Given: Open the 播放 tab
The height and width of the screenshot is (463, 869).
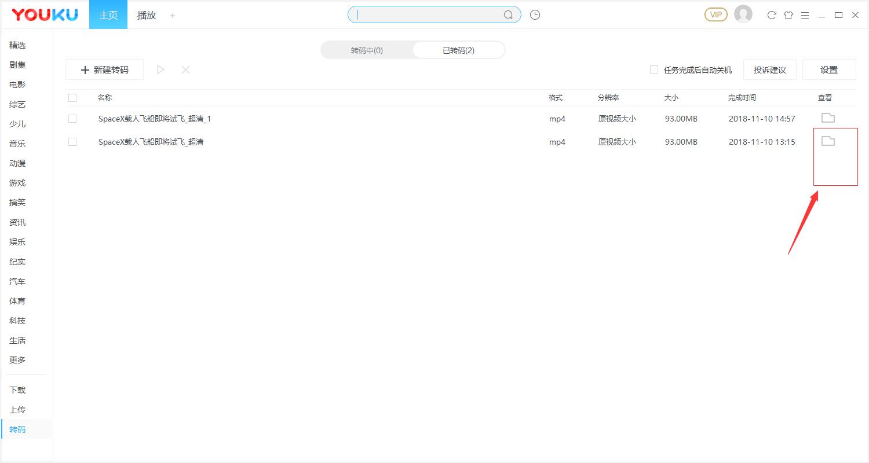Looking at the screenshot, I should coord(147,15).
